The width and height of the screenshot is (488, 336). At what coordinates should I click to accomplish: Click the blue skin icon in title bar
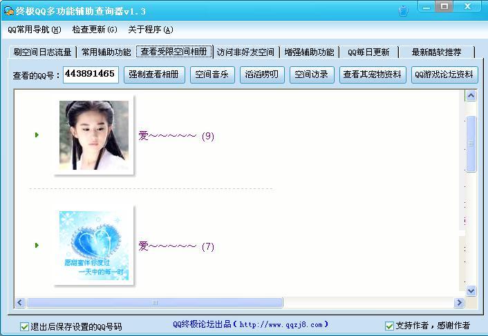(404, 11)
